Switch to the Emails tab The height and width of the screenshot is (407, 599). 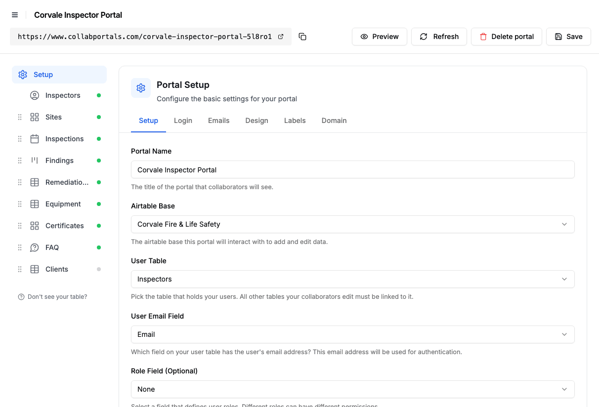point(218,121)
